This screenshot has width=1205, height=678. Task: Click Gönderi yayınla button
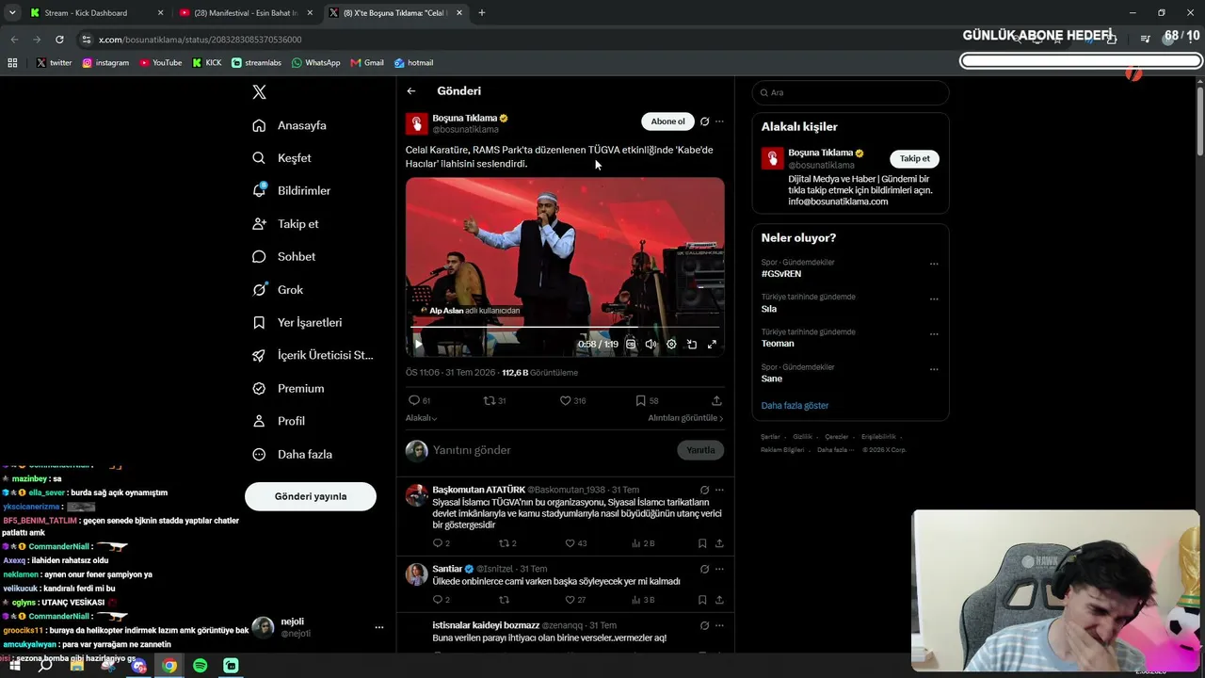click(x=311, y=496)
